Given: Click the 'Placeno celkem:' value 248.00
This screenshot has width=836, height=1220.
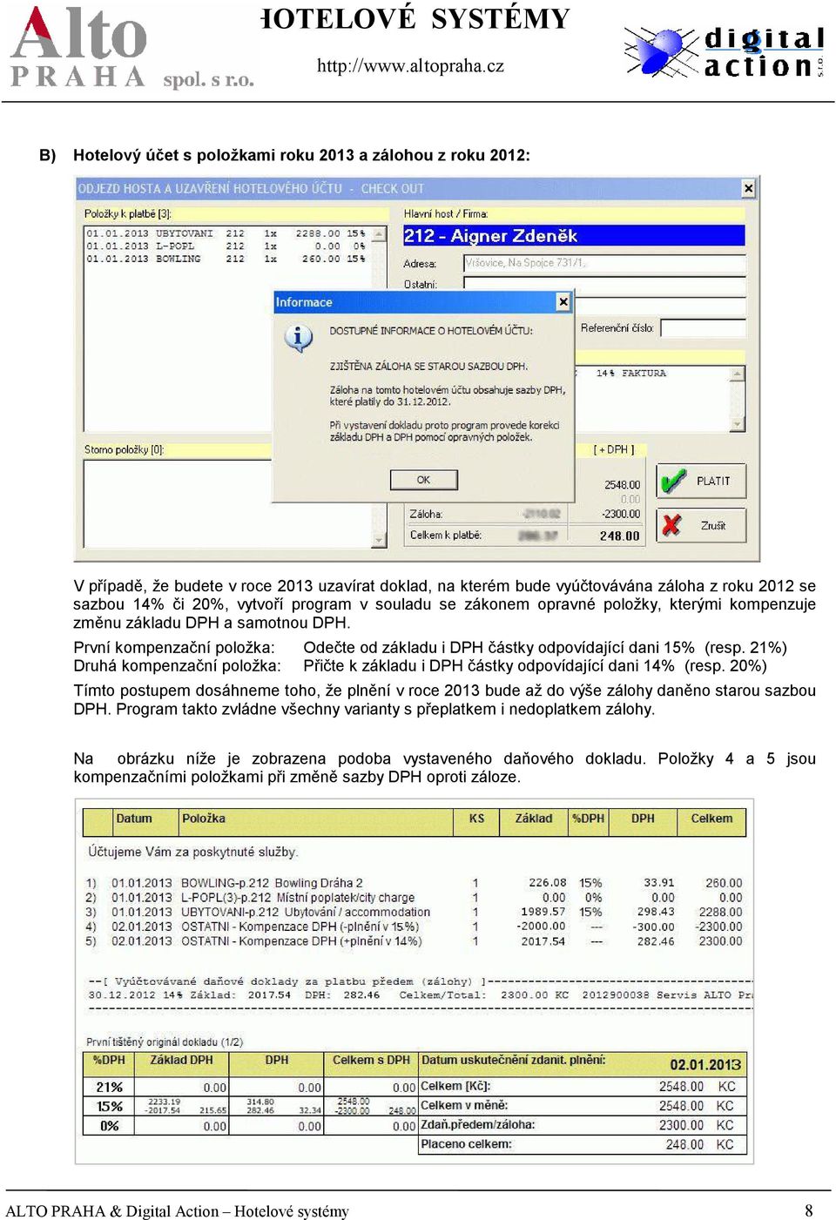Looking at the screenshot, I should coord(684,1144).
